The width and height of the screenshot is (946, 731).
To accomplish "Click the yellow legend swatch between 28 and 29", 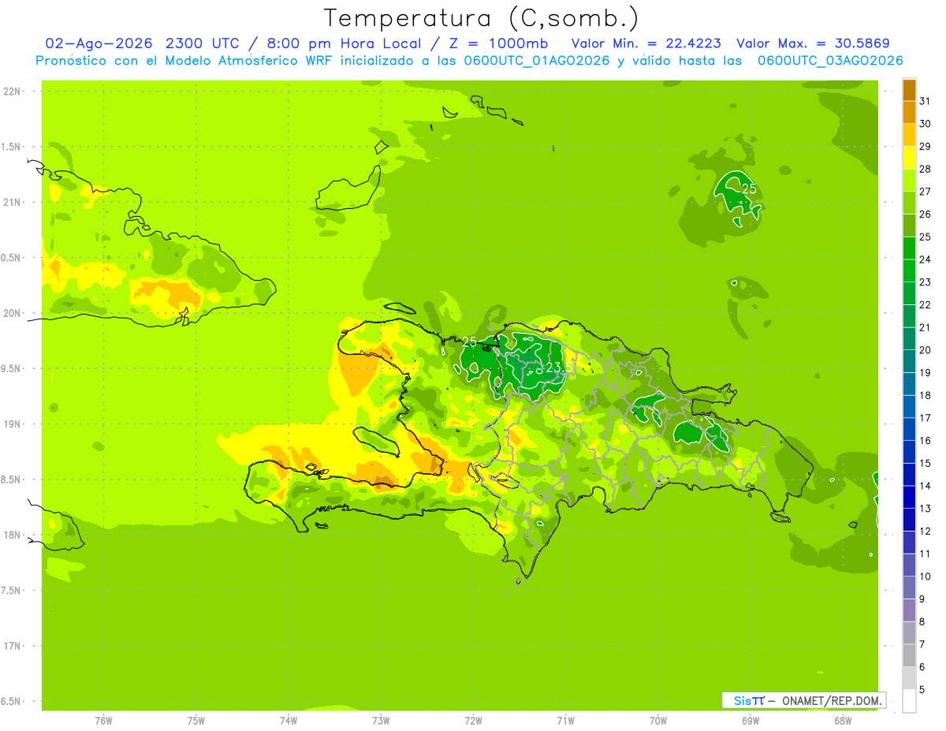I will (909, 158).
